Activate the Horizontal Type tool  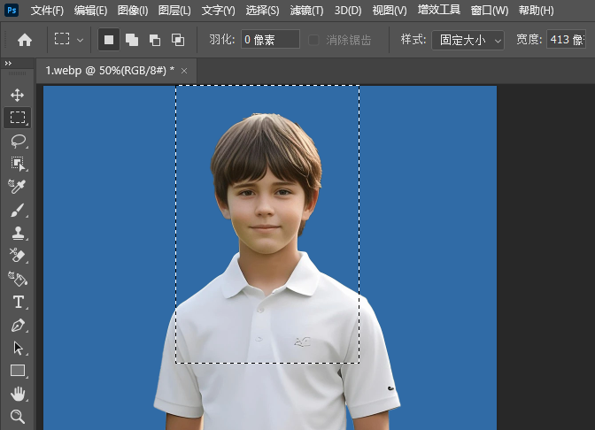pyautogui.click(x=18, y=302)
